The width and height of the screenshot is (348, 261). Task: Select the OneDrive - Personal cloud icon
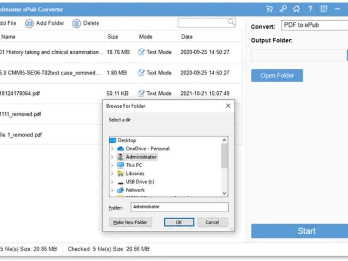120,148
